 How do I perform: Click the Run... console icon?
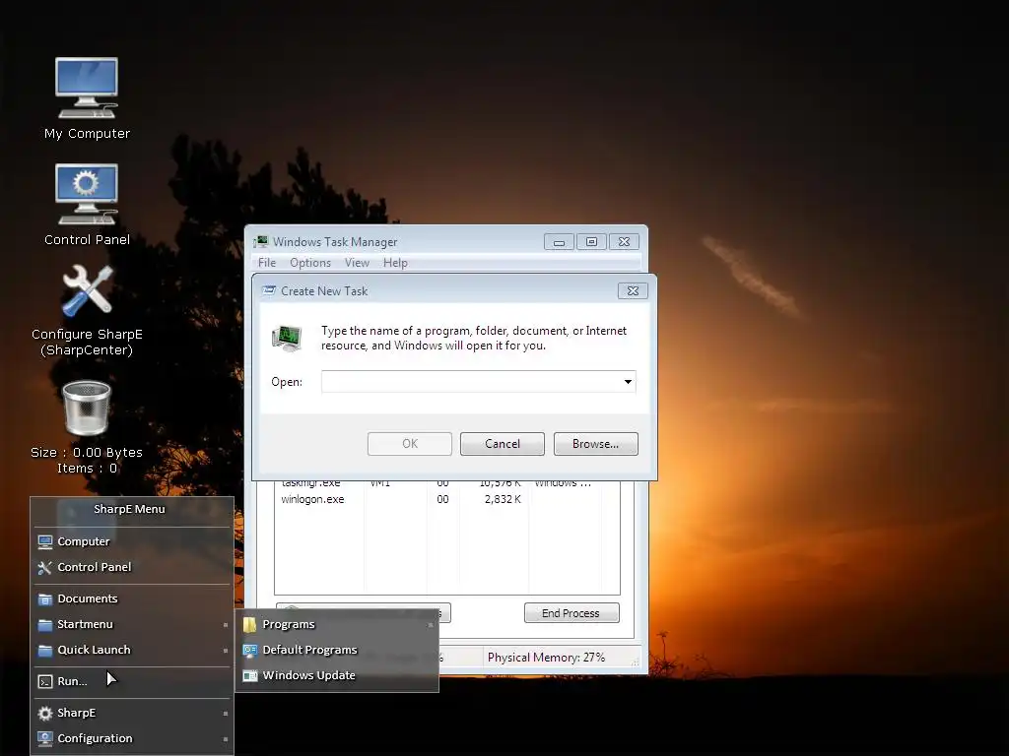click(x=45, y=681)
